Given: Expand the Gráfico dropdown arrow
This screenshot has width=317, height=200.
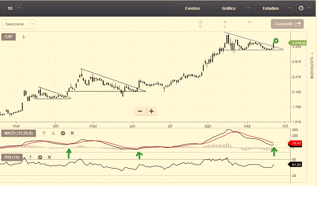Looking at the screenshot, I should [248, 8].
